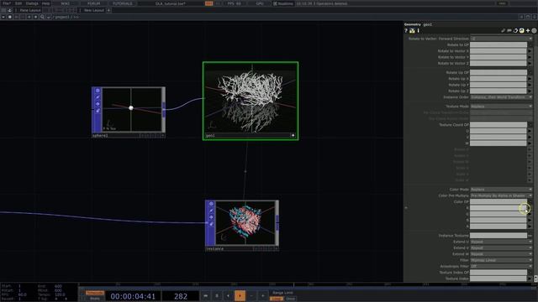The height and width of the screenshot is (302, 538).
Task: Step back one frame with minus button
Action: pyautogui.click(x=251, y=296)
